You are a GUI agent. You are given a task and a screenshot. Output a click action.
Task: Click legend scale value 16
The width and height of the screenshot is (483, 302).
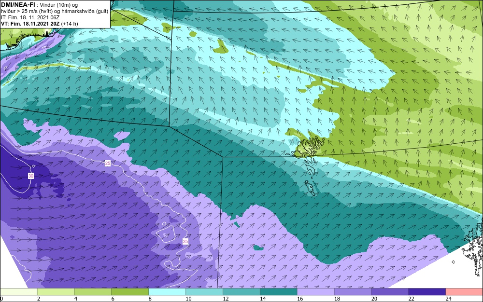tap(300, 299)
